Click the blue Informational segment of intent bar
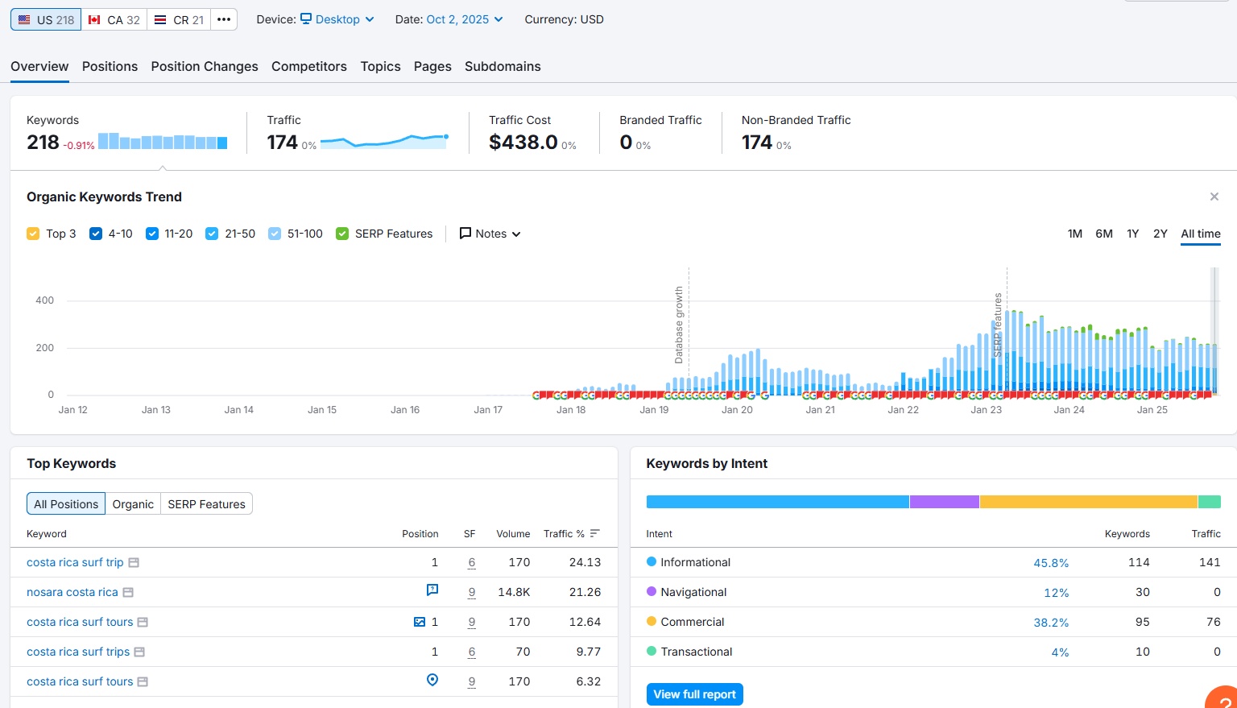 (777, 502)
